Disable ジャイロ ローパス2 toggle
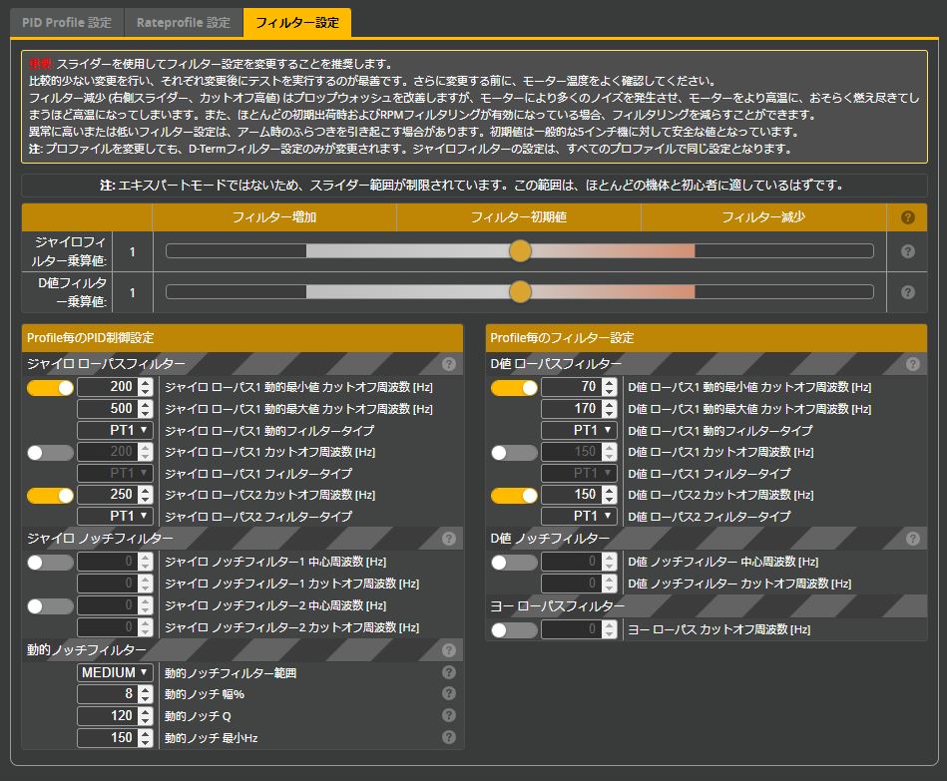 [x=50, y=496]
